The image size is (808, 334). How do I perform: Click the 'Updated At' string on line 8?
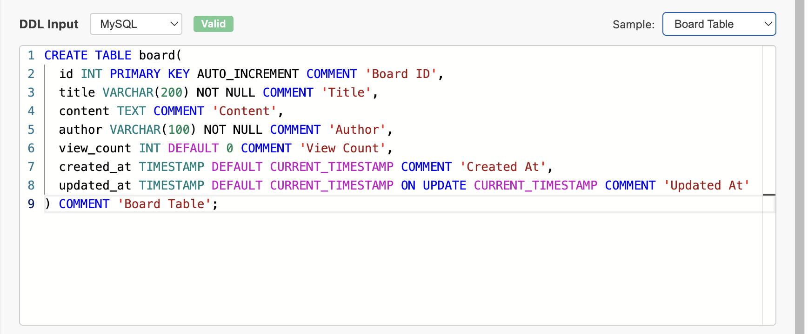pyautogui.click(x=706, y=185)
